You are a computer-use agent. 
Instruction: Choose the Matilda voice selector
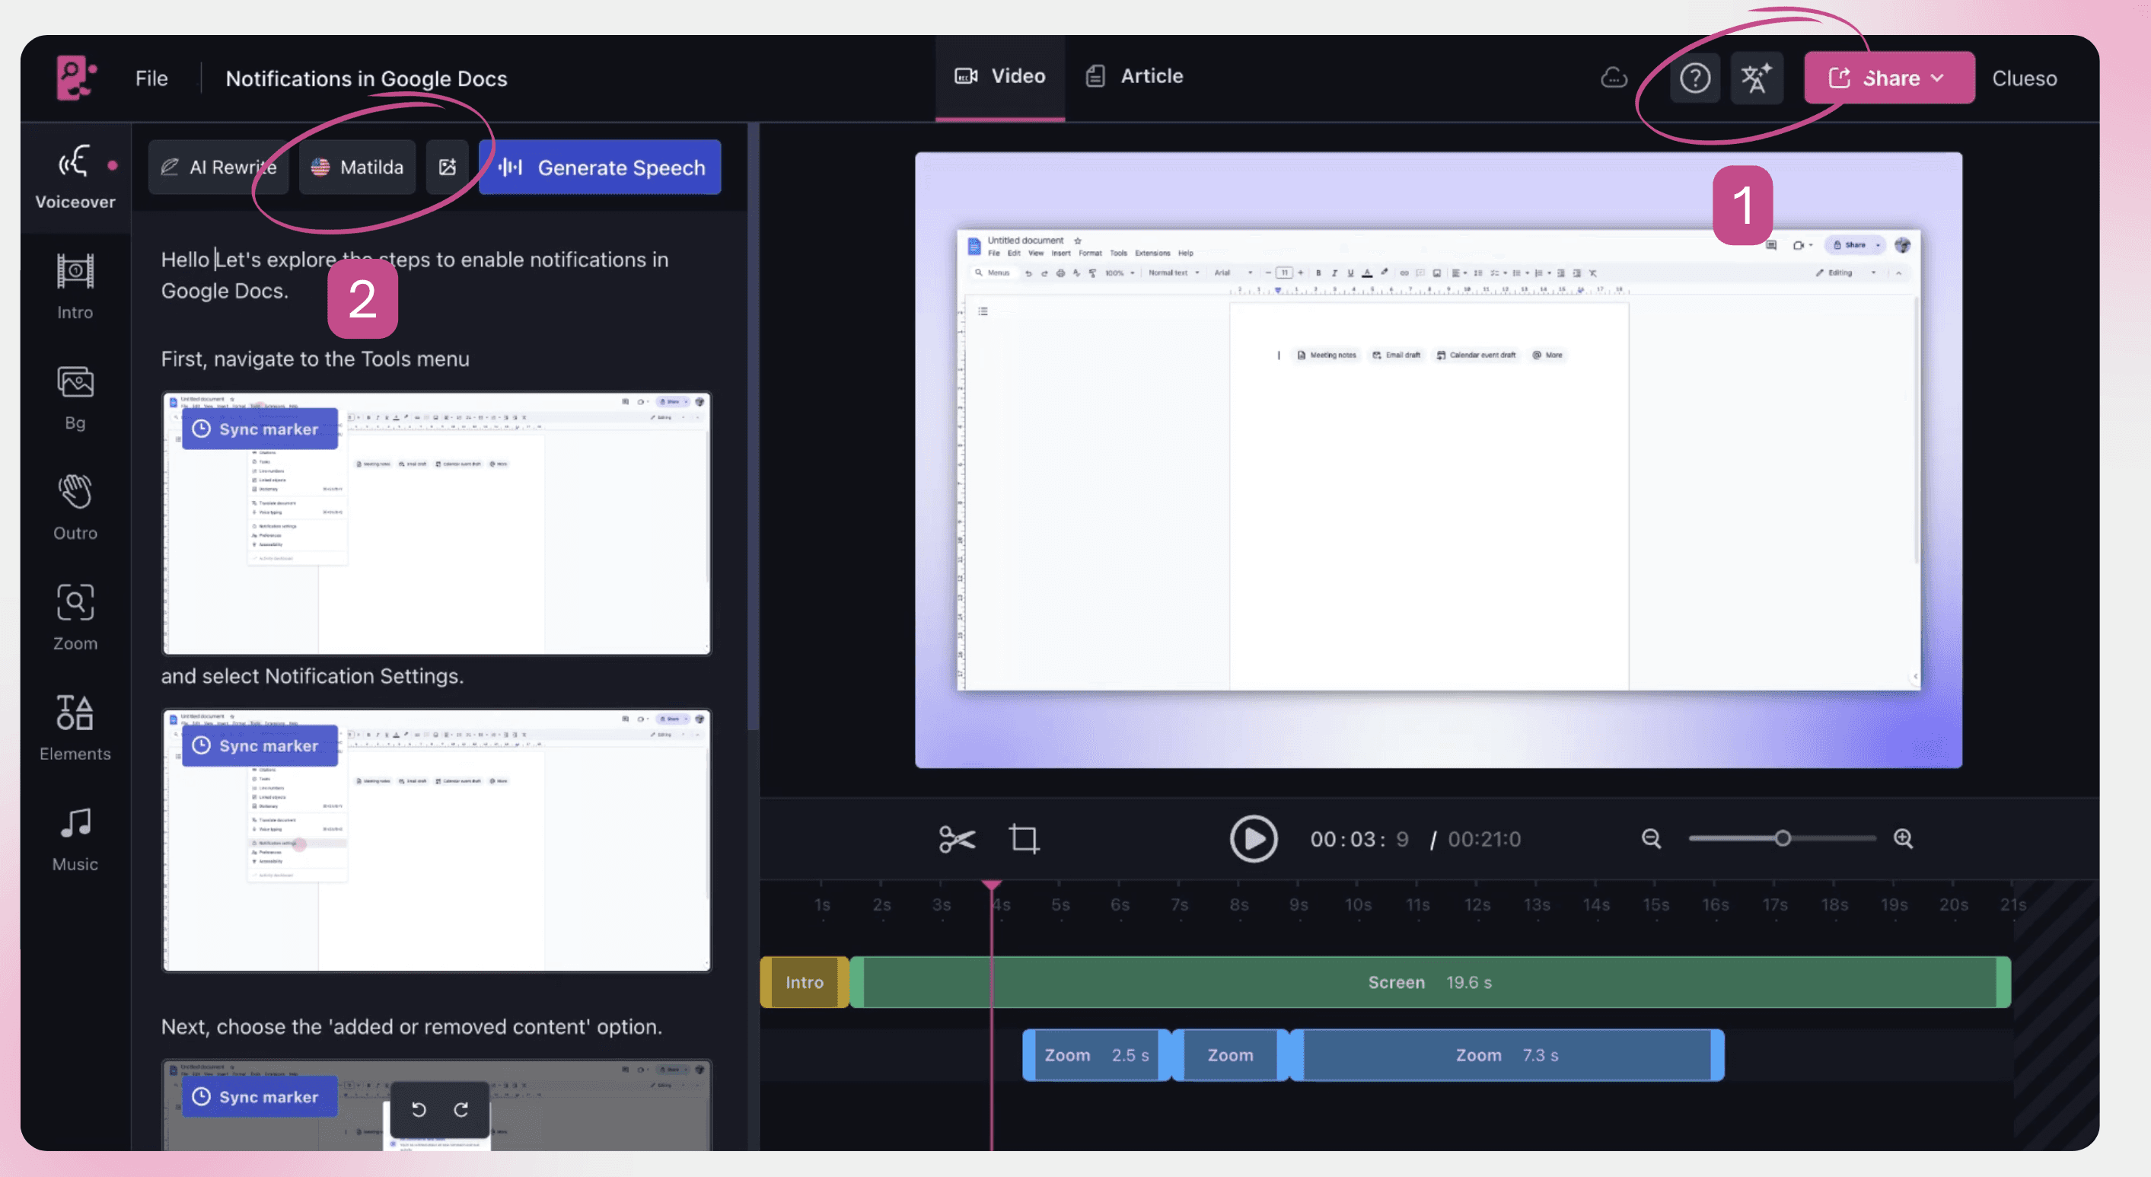click(358, 167)
